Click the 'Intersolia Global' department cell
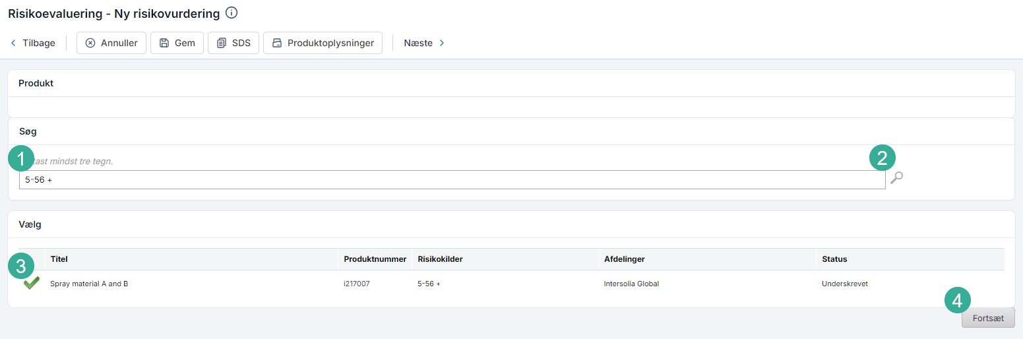Image resolution: width=1023 pixels, height=339 pixels. [631, 284]
